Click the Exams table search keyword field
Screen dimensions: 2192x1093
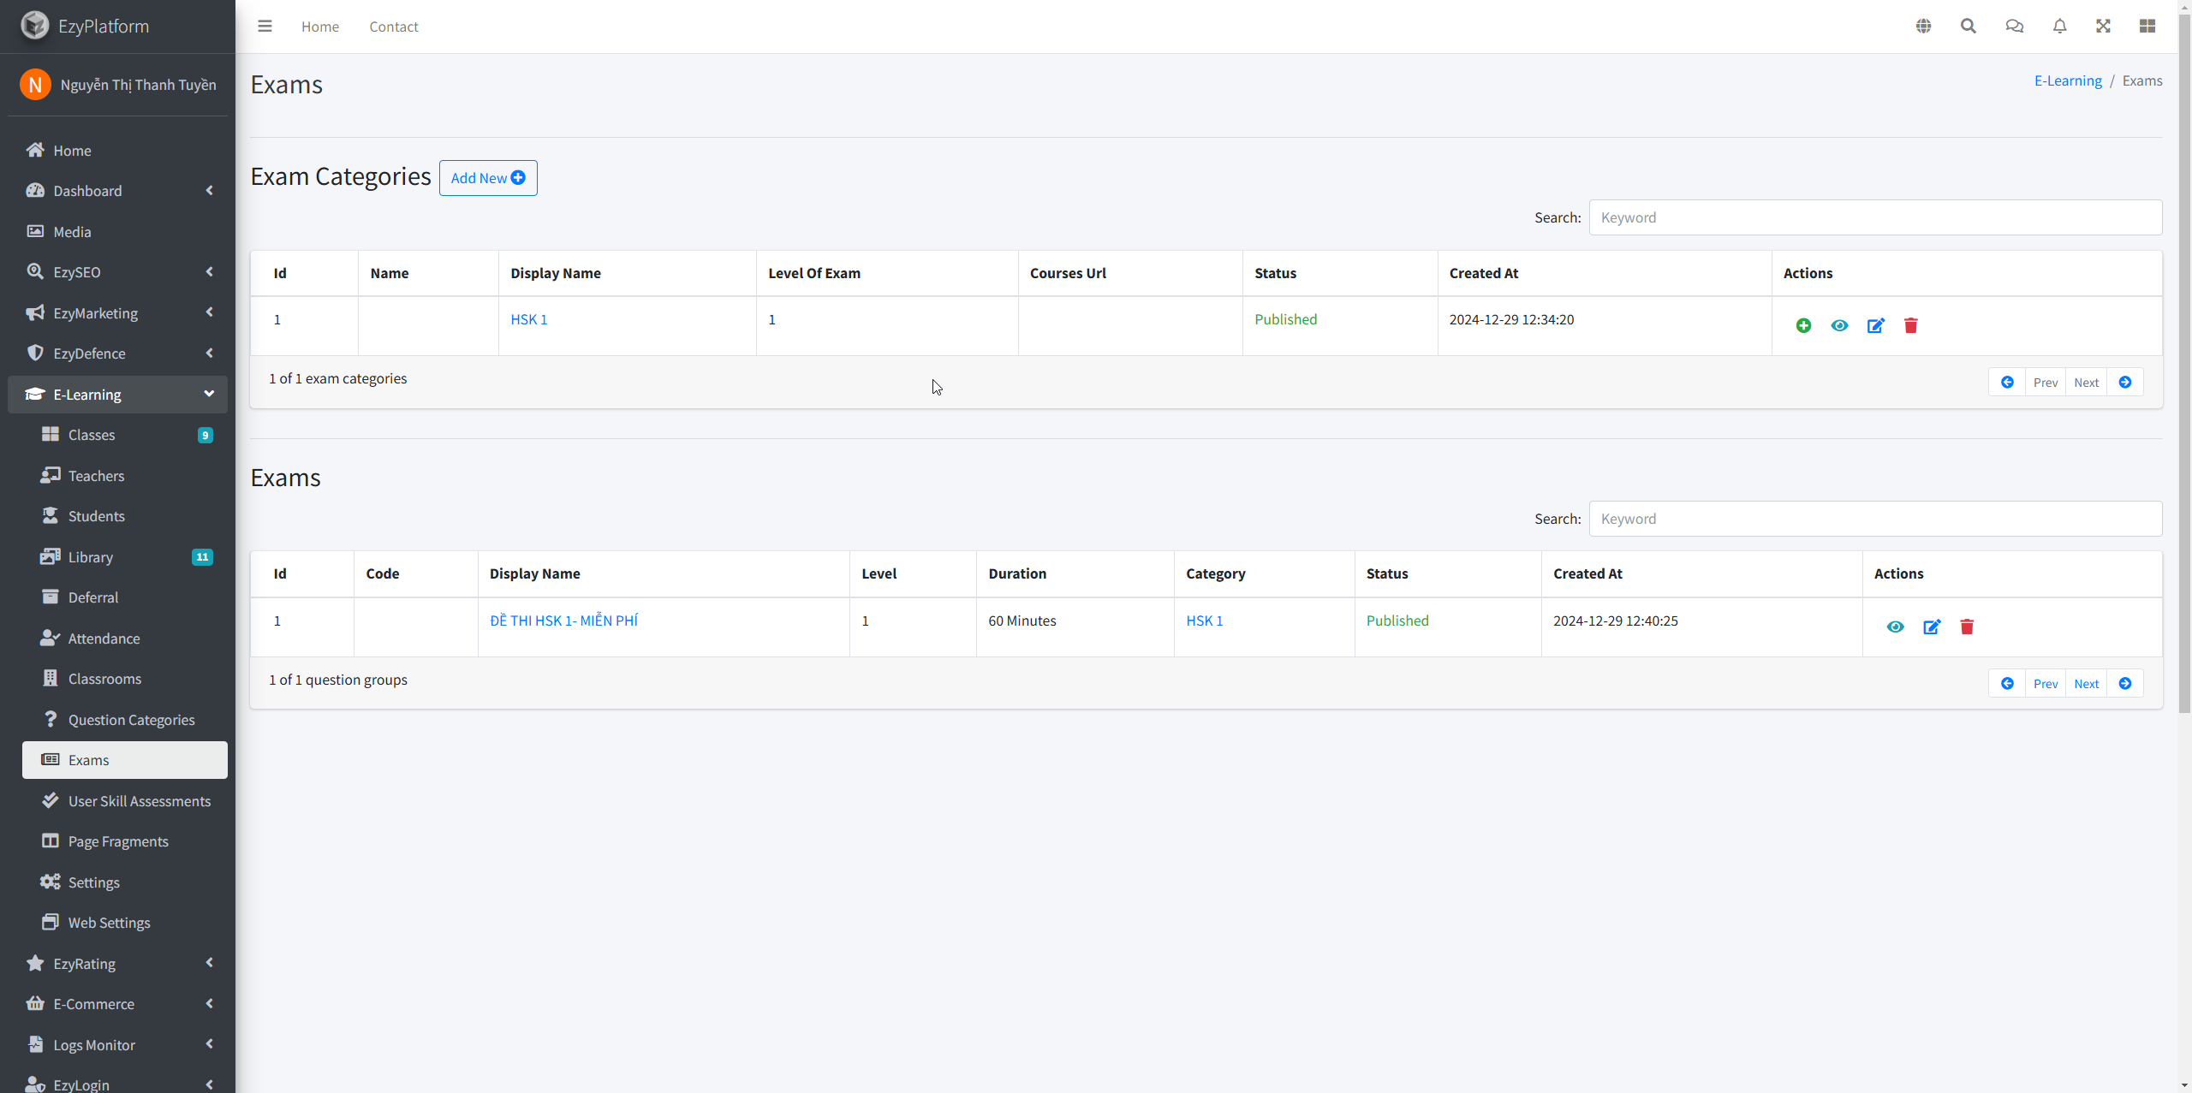[x=1875, y=519]
